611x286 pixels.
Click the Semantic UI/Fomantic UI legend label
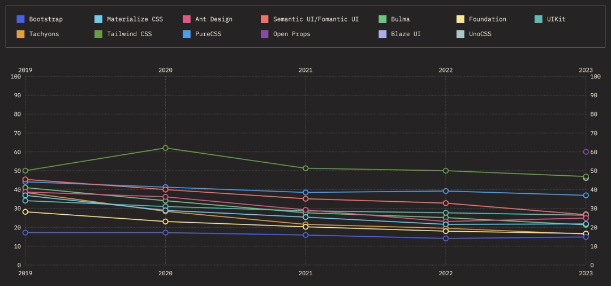coord(316,19)
